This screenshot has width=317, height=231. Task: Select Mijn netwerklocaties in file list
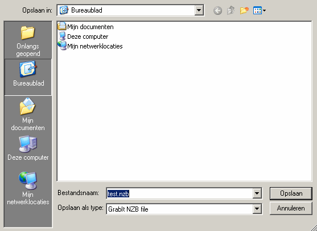[x=90, y=46]
